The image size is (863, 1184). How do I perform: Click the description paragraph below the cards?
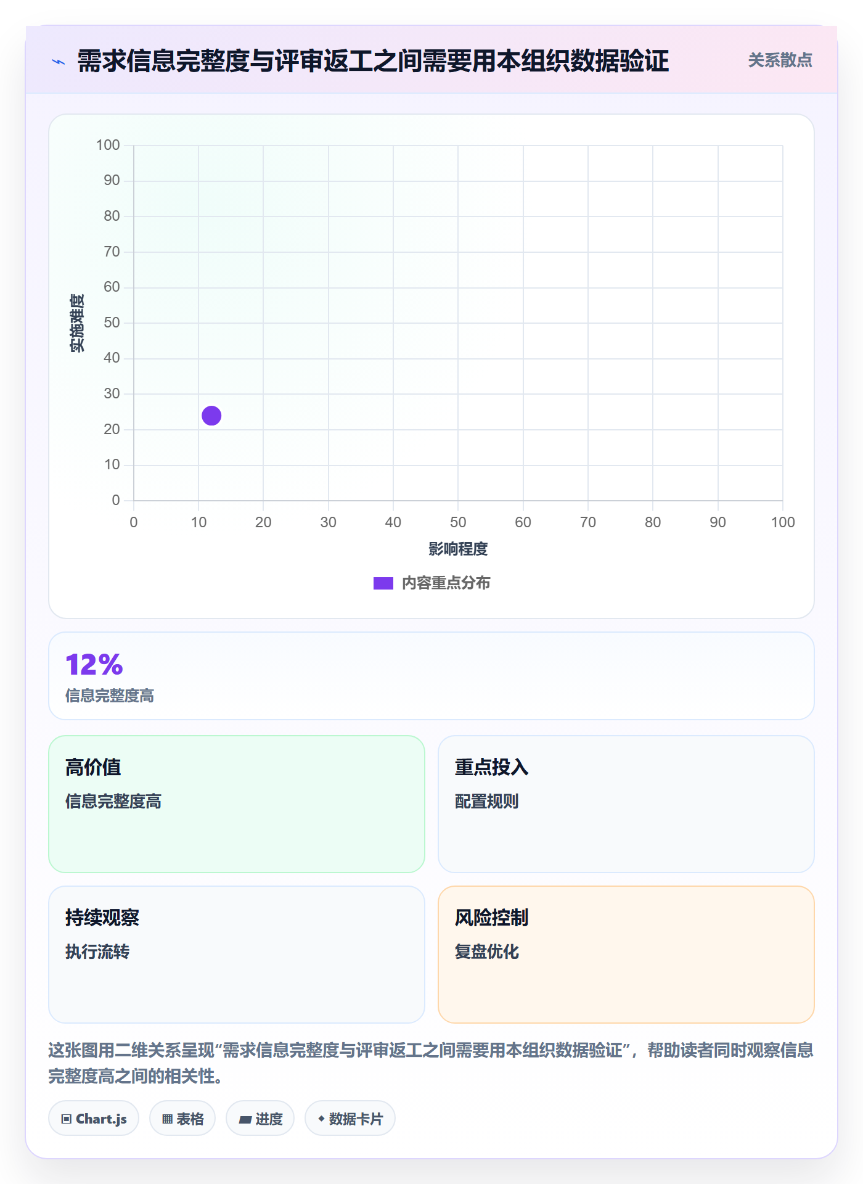click(431, 1063)
